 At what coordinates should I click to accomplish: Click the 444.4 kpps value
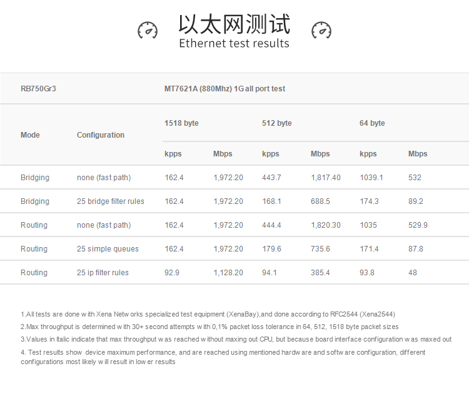271,225
